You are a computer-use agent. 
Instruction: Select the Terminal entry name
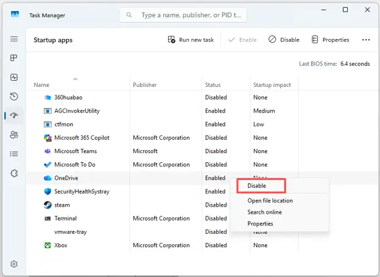point(65,219)
